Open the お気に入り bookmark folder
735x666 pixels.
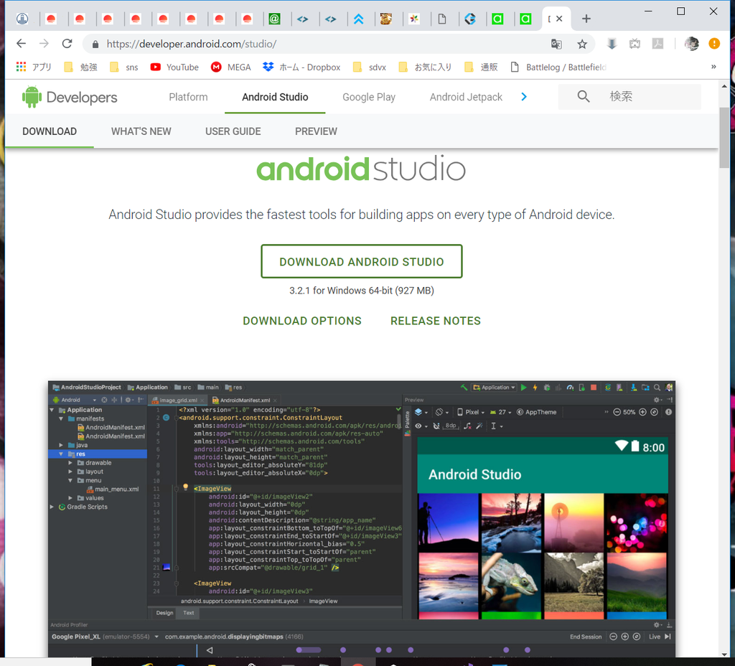(425, 67)
